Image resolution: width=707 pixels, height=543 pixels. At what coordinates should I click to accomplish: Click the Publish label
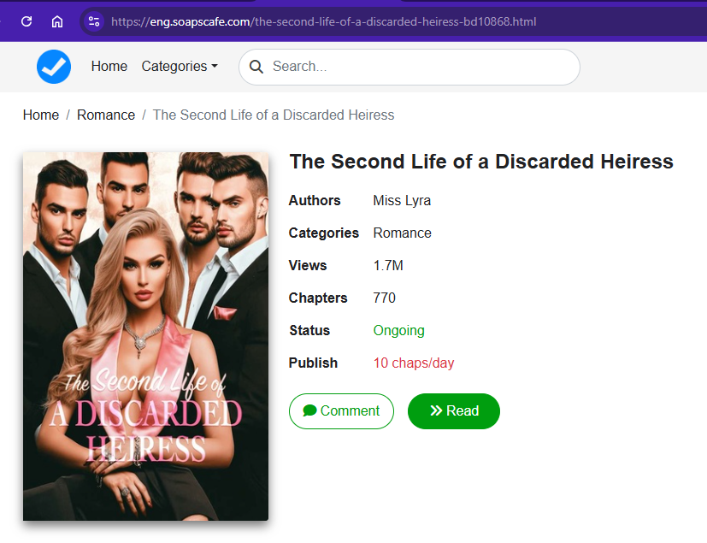coord(314,363)
